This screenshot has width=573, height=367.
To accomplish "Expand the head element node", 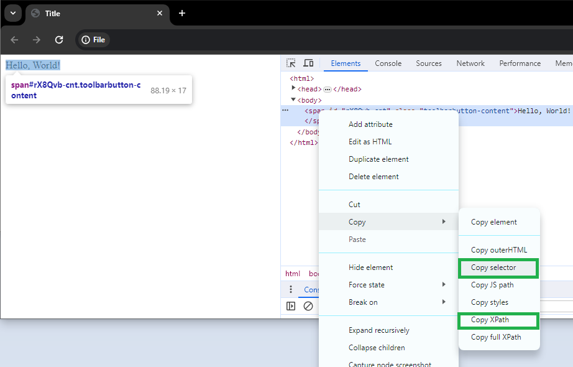I will tap(294, 89).
